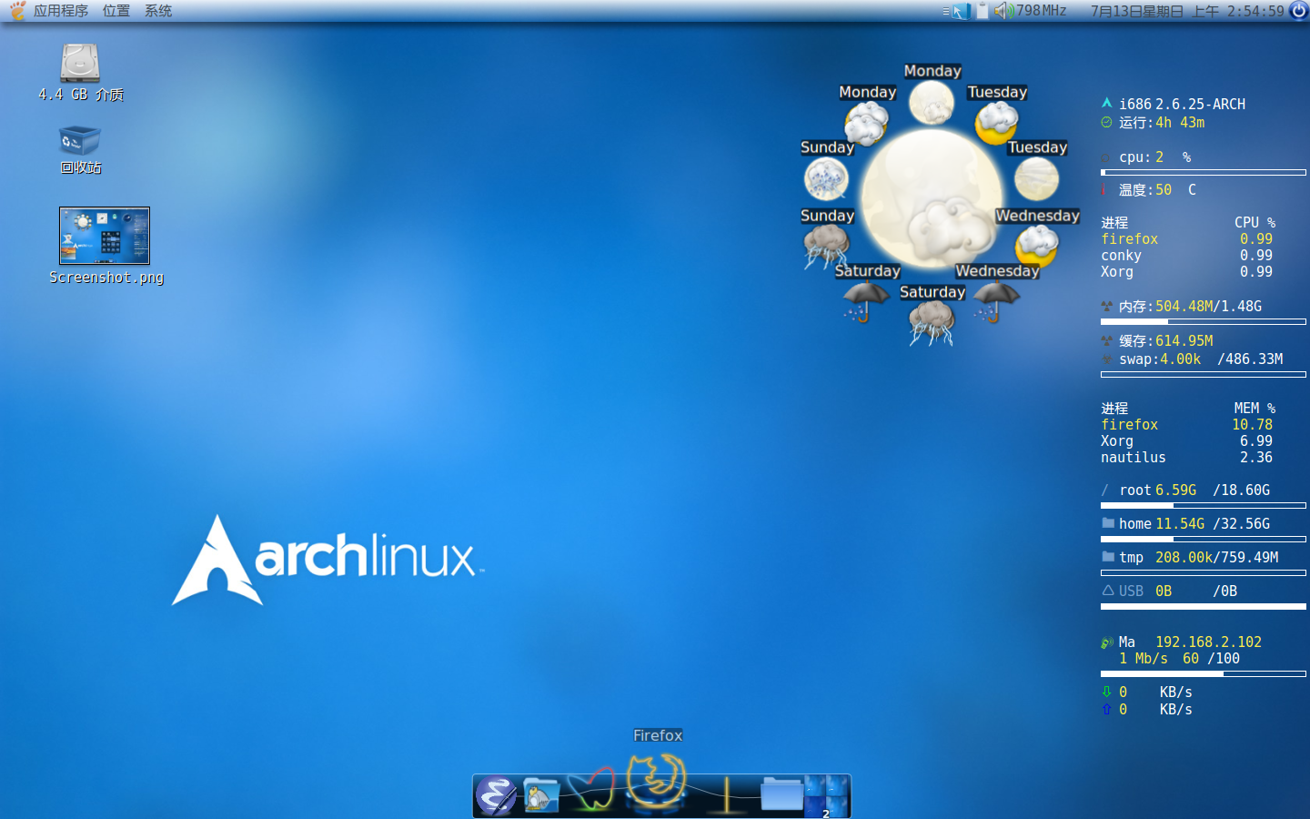Click the Sunday thunderstorm weather icon
1310x819 pixels.
826,248
